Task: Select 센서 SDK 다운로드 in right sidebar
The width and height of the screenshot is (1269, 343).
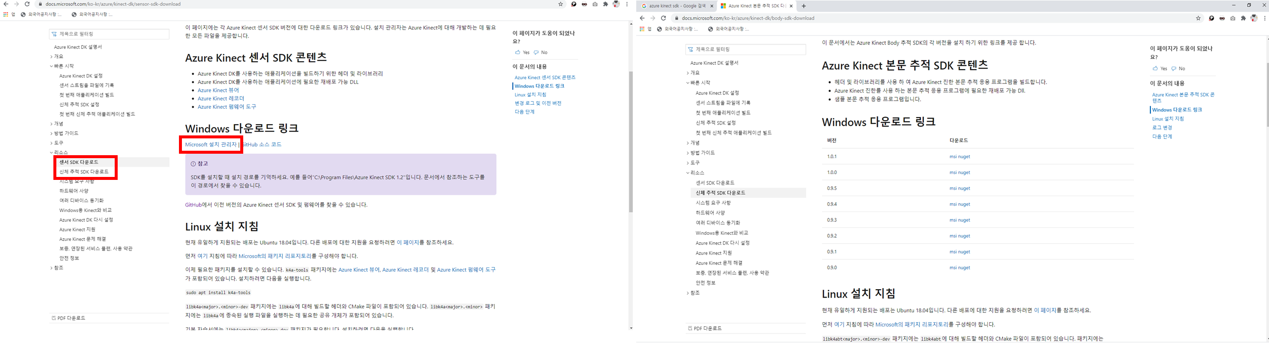Action: pyautogui.click(x=715, y=183)
